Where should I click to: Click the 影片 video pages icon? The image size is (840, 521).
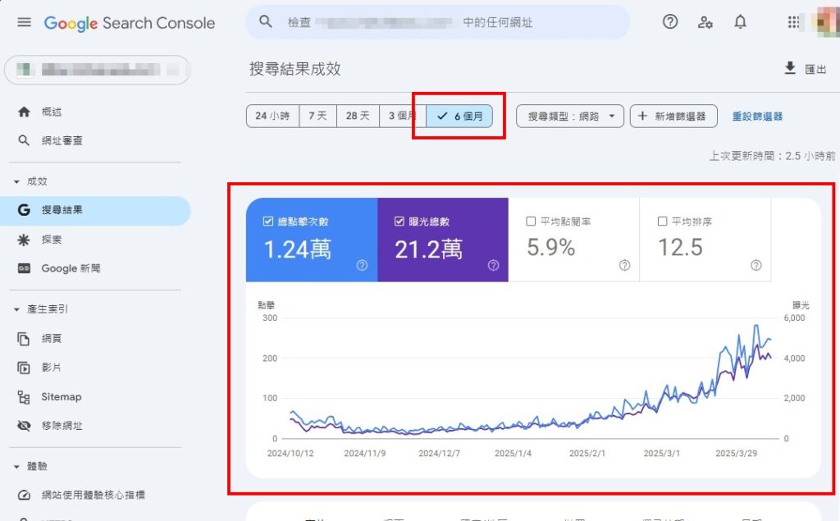[24, 368]
